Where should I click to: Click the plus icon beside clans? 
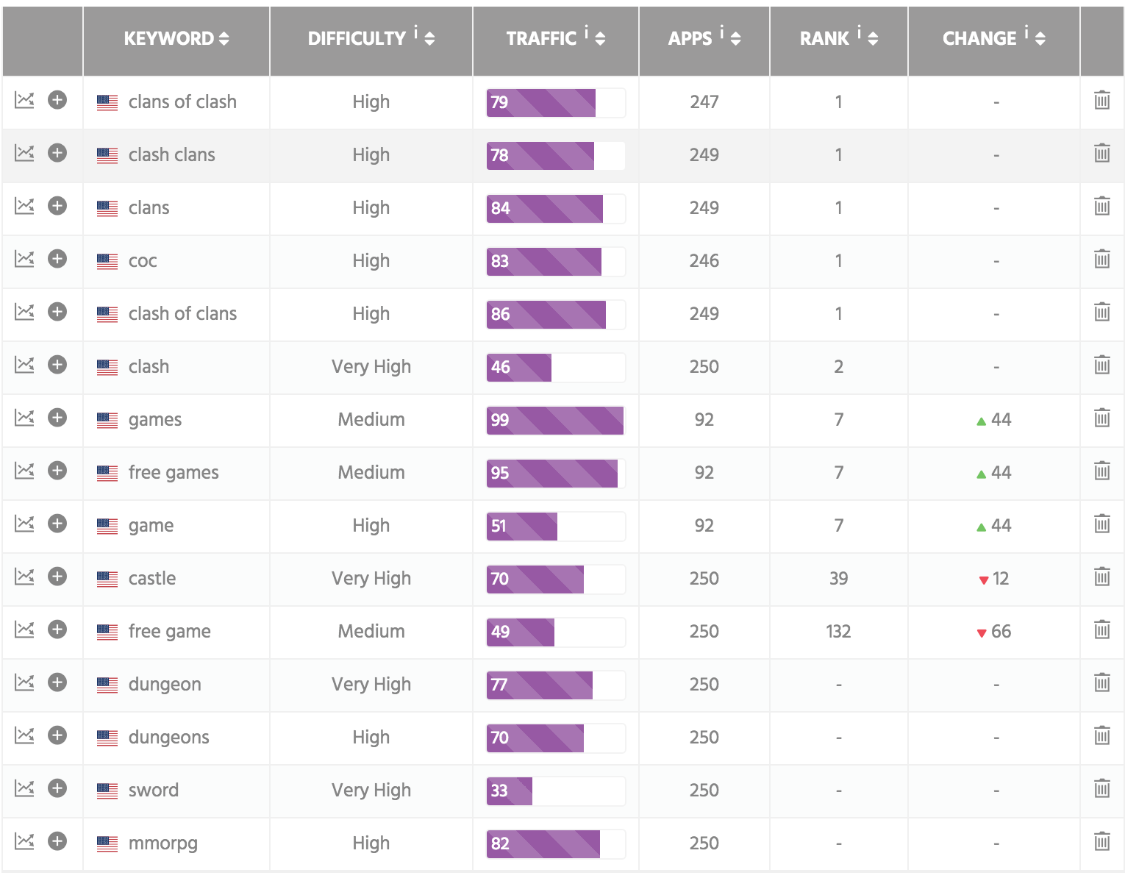pyautogui.click(x=57, y=206)
